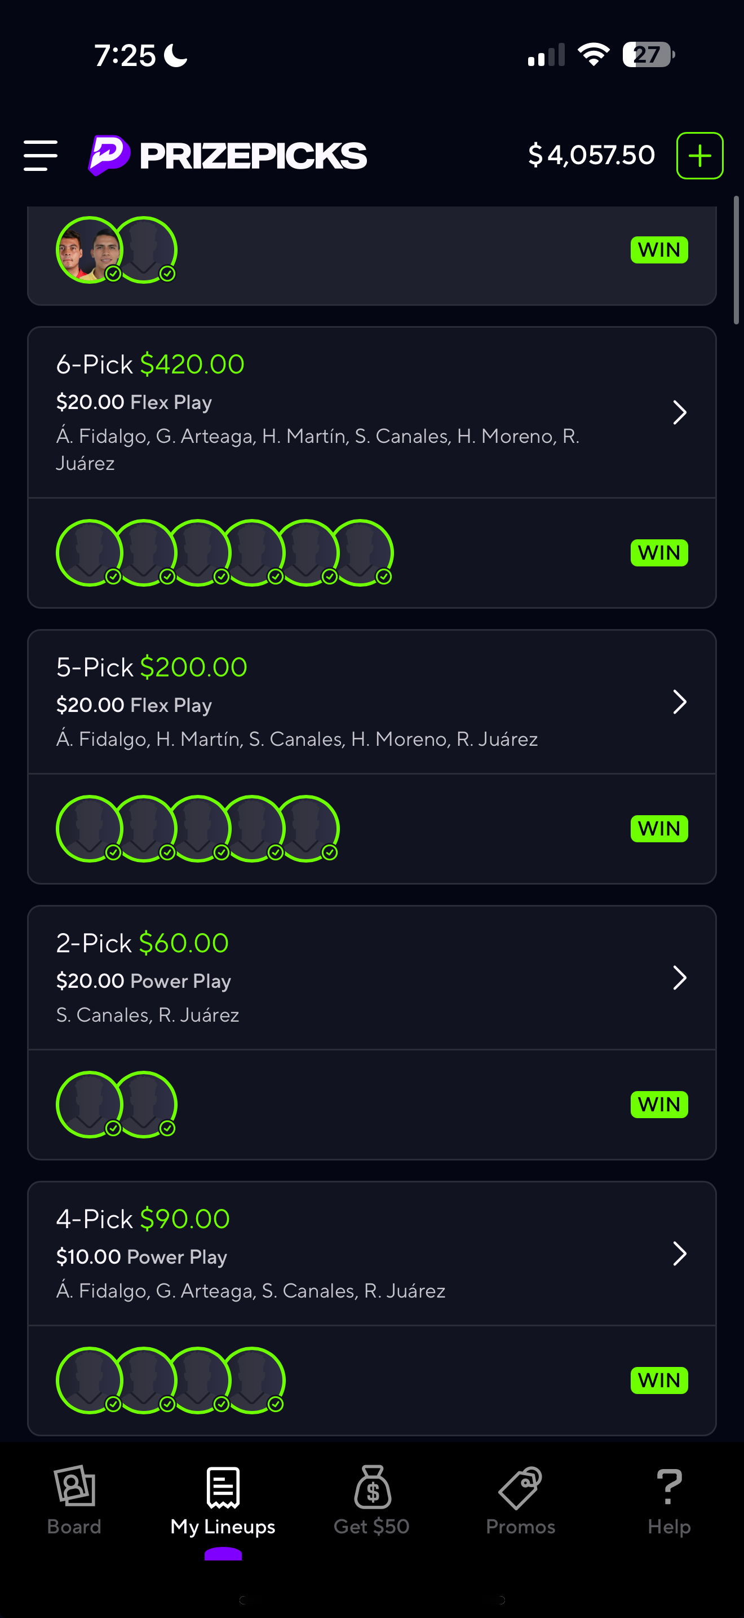This screenshot has height=1618, width=744.
Task: Select the My Lineups tab
Action: 223,1501
